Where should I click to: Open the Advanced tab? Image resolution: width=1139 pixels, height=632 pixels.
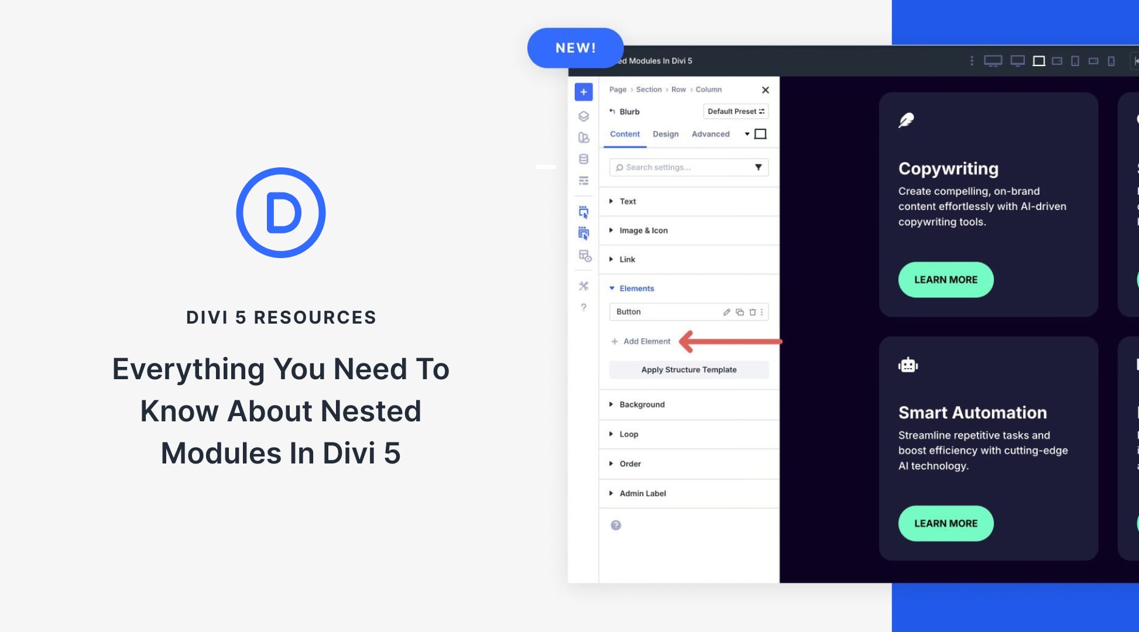coord(710,134)
